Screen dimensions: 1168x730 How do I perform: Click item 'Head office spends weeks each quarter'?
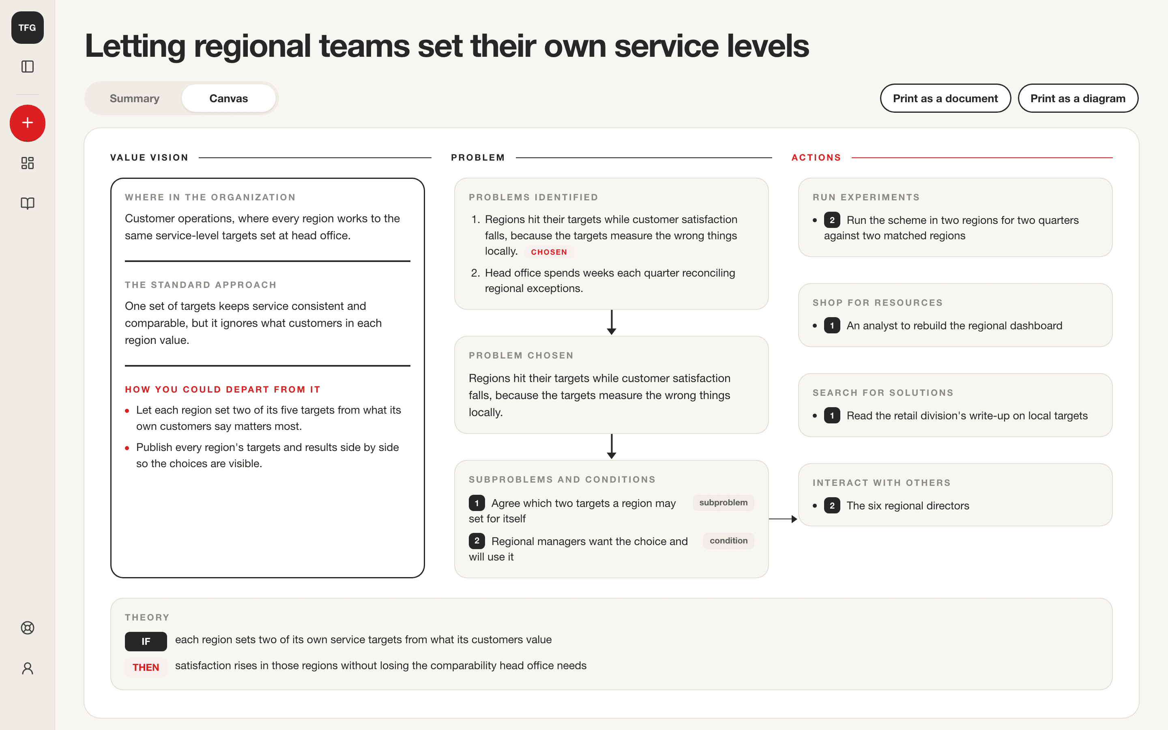(610, 281)
